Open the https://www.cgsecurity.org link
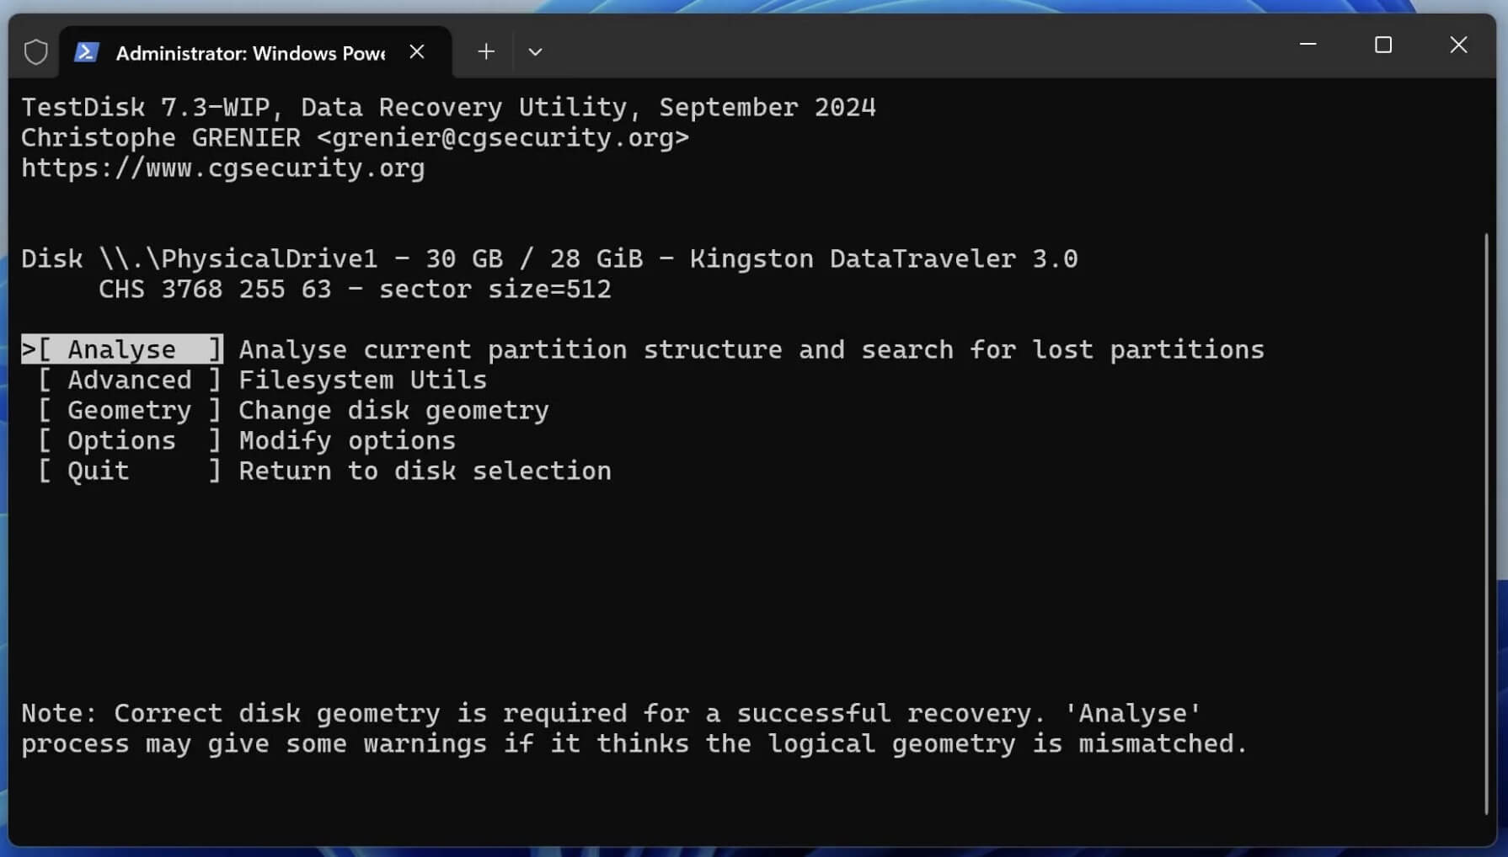This screenshot has height=857, width=1508. click(222, 168)
